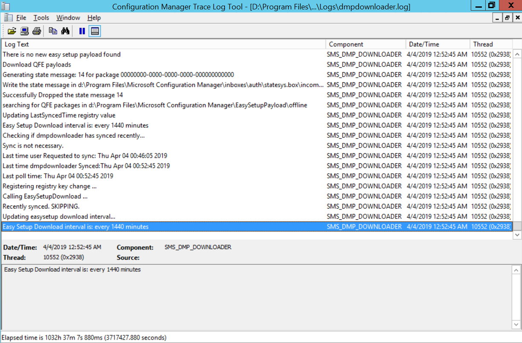522x343 pixels.
Task: Select 'Checking if dmpdownloader has synced recently...'
Action: tap(257, 136)
